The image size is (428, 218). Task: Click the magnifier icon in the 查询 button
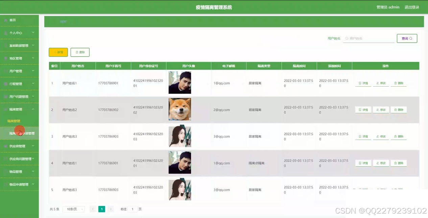(x=411, y=38)
